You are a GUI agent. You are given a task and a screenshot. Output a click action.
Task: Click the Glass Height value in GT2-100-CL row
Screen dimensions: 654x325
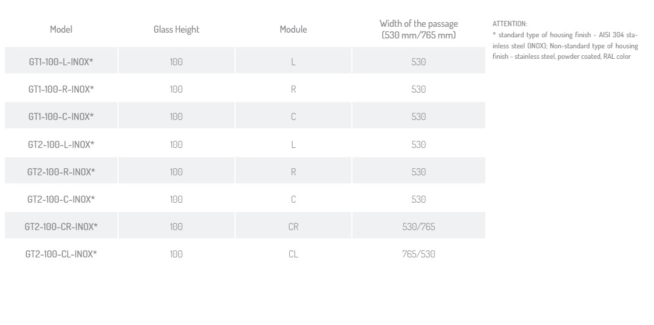(176, 253)
